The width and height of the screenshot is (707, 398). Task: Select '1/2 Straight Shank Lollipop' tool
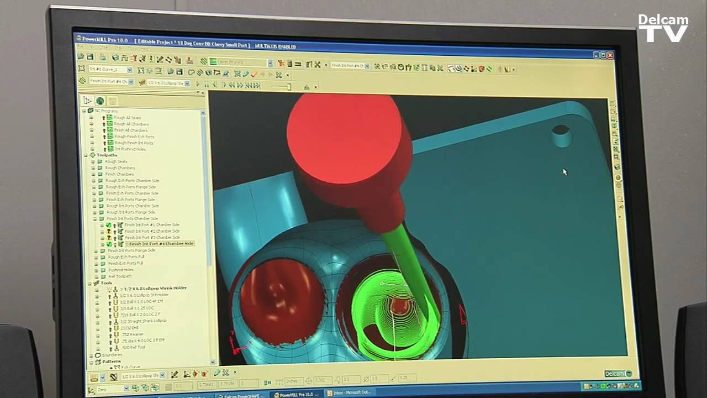click(x=143, y=321)
